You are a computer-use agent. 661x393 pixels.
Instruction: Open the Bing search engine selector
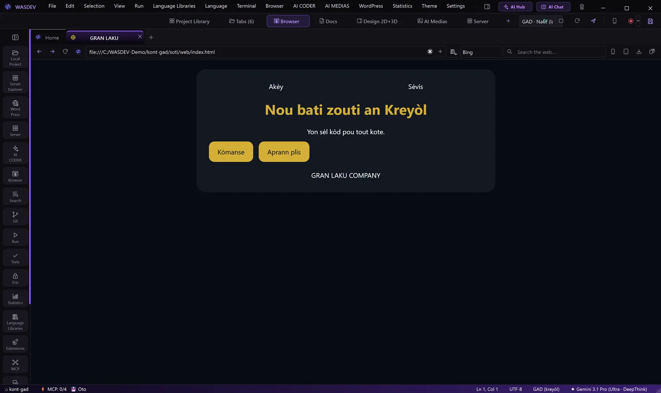[481, 52]
